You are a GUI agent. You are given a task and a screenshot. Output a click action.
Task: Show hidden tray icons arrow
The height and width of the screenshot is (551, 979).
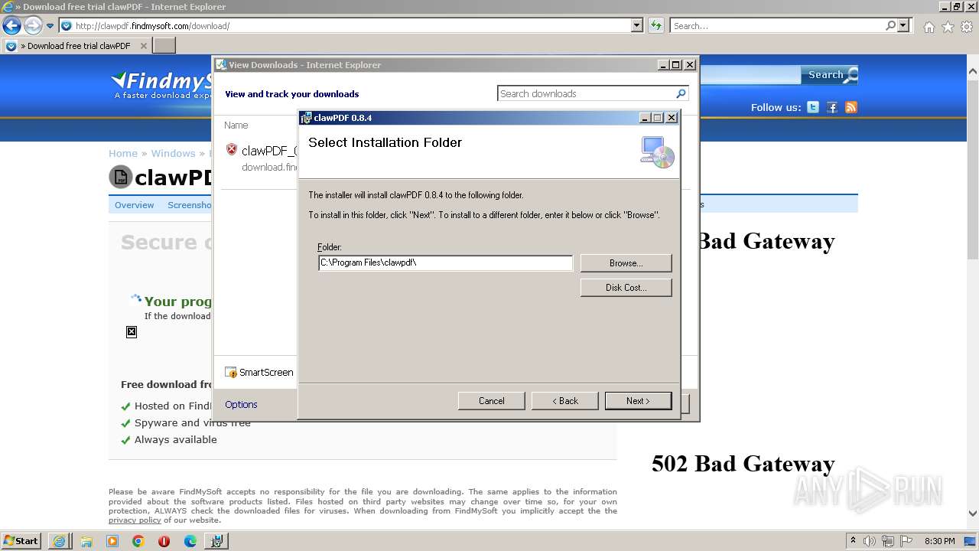pyautogui.click(x=853, y=540)
